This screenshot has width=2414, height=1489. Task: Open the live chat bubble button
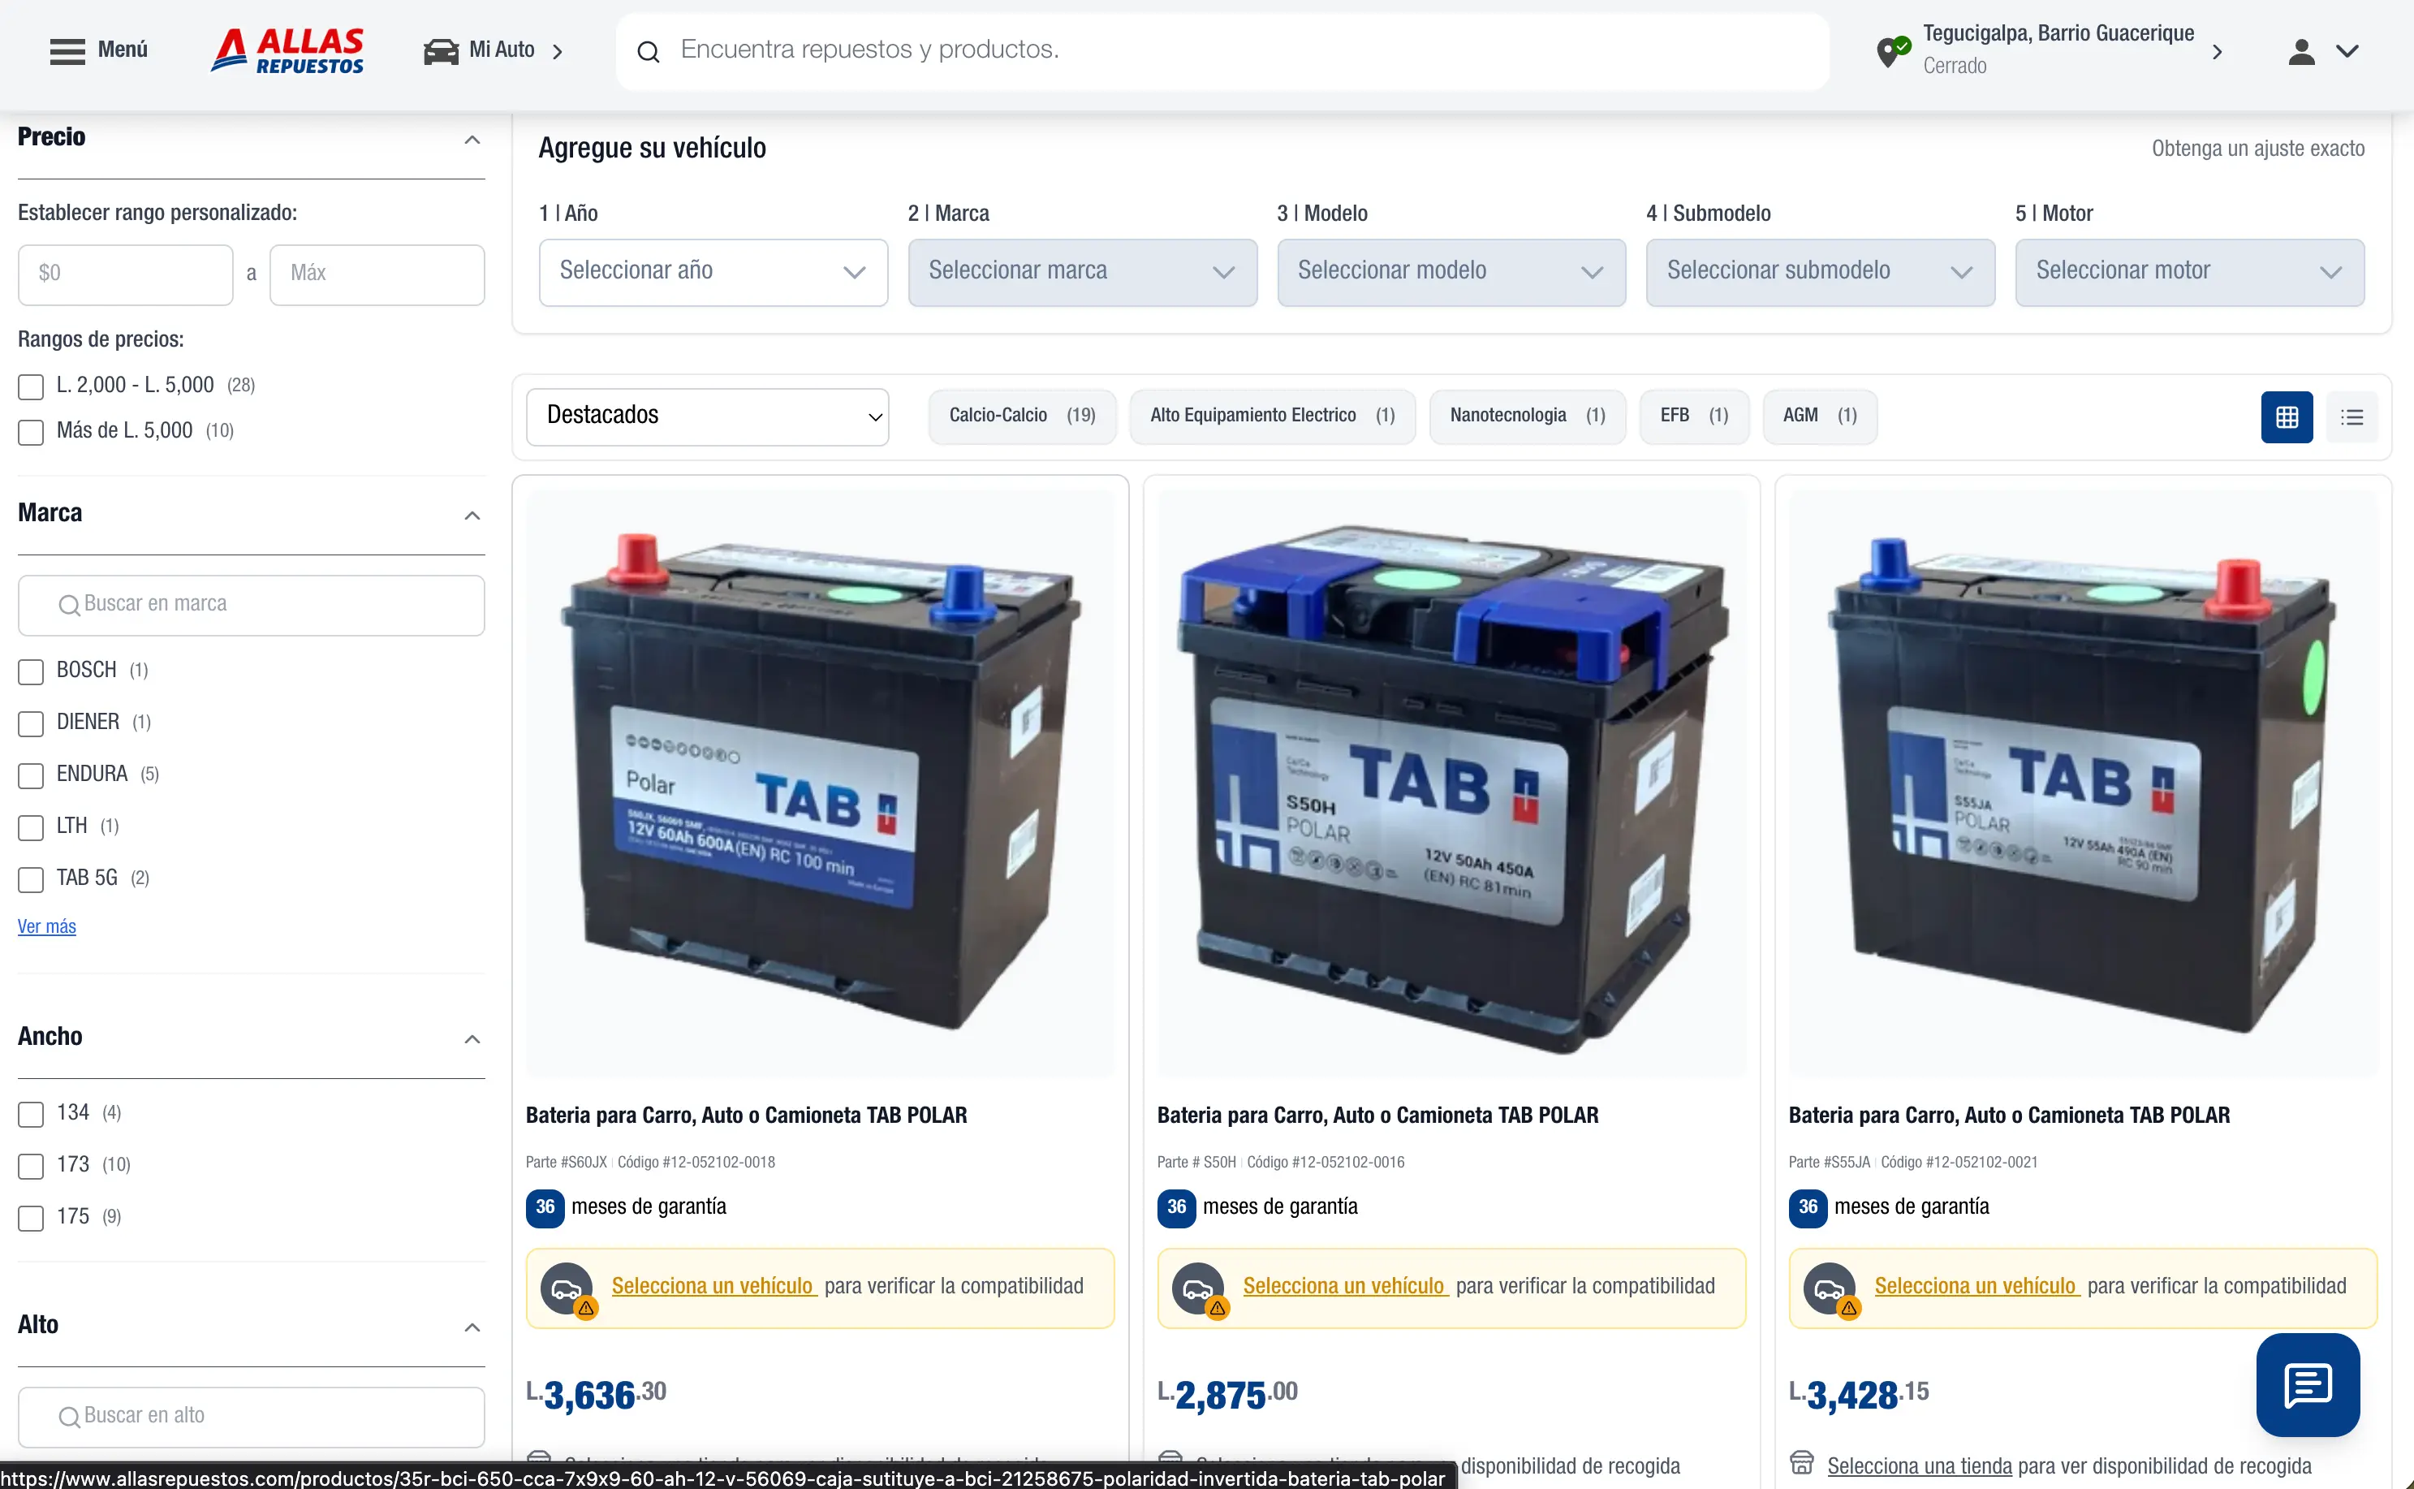(2308, 1384)
